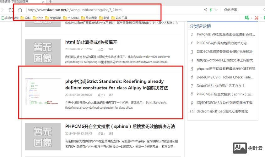Click date 2018-09-29 13:28:43
265x157 pixels.
78,133
